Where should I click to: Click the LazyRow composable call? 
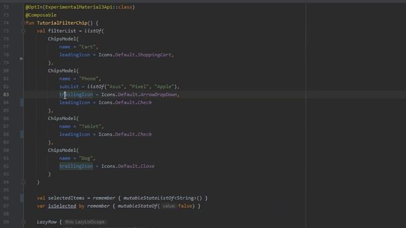[46, 222]
